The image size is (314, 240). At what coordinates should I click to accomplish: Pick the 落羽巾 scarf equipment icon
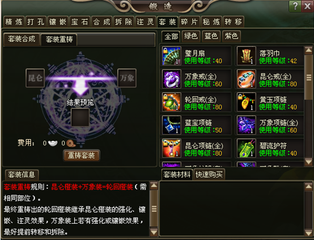[247, 56]
